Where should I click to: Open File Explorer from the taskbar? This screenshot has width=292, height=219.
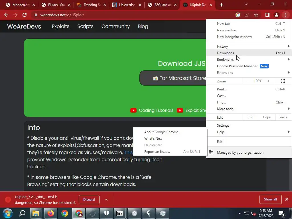click(36, 213)
